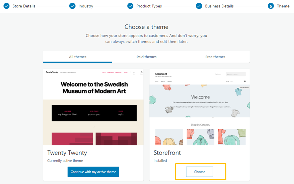Screen dimensions: 294x184
Task: Switch to the Paid themes tab
Action: [x=146, y=57]
